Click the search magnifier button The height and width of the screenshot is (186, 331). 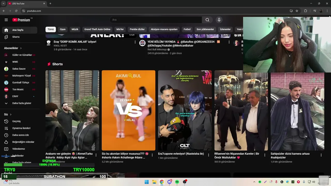[x=207, y=20]
